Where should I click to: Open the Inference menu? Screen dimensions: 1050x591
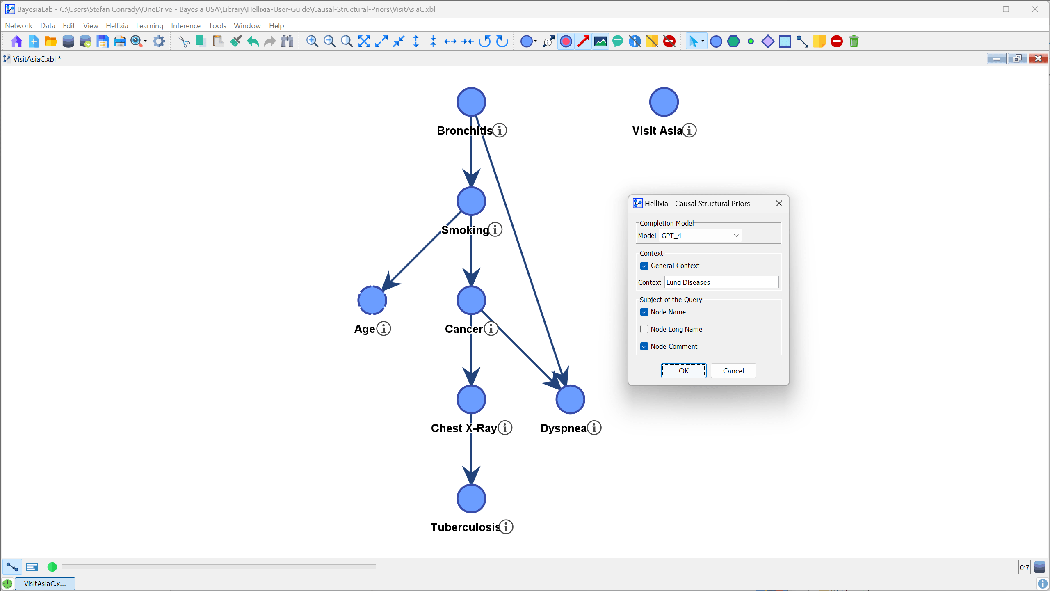185,25
